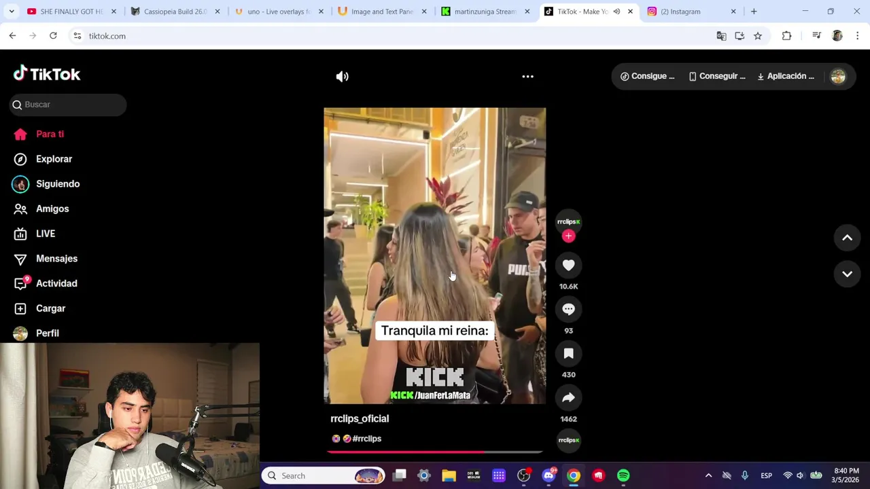
Task: Pause the playing TikTok video
Action: coord(434,255)
